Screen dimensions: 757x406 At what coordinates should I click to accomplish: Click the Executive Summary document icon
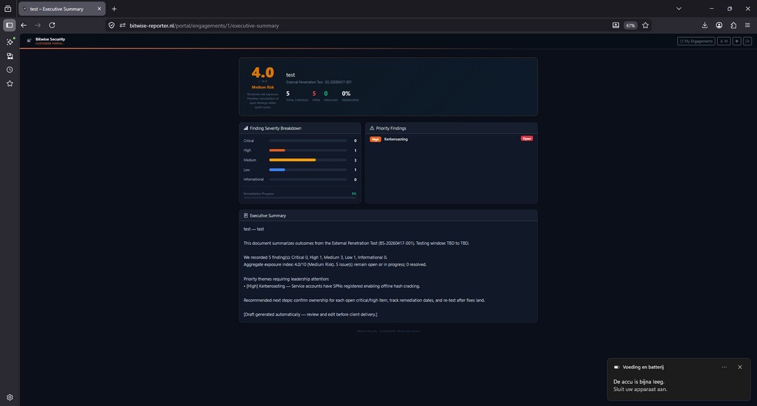point(245,215)
